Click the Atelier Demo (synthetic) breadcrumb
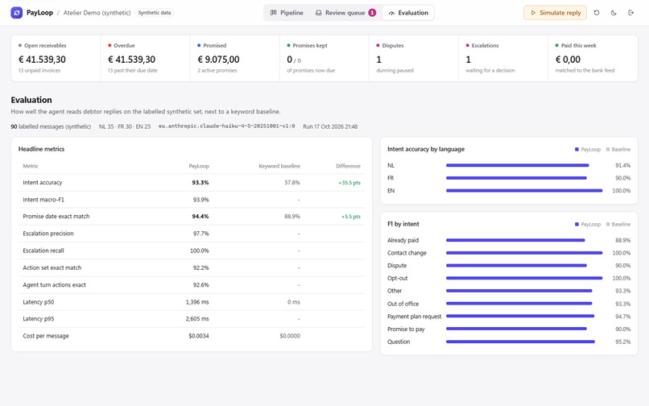Screen dimensions: 649x406 (97, 13)
